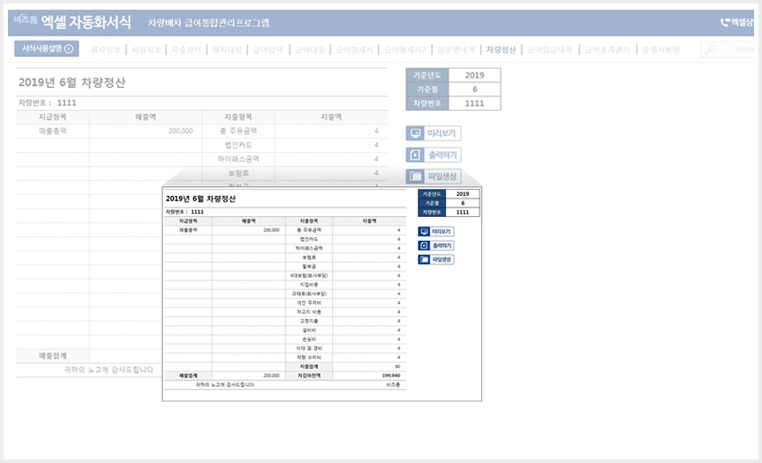Screen dimensions: 762x463
Task: Click the 2019 year value in the enlarged preview
Action: click(463, 193)
